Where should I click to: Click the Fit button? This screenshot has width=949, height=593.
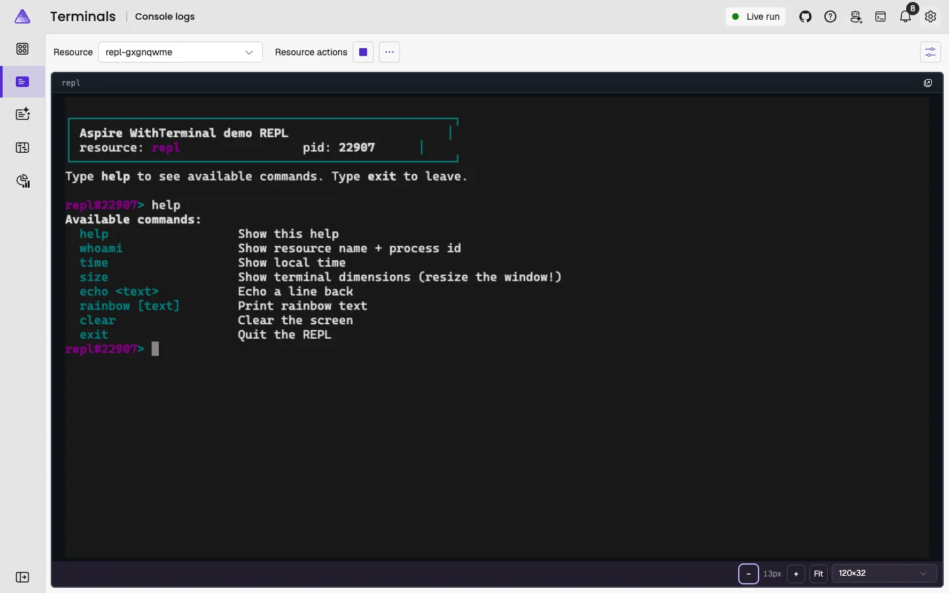click(x=819, y=574)
